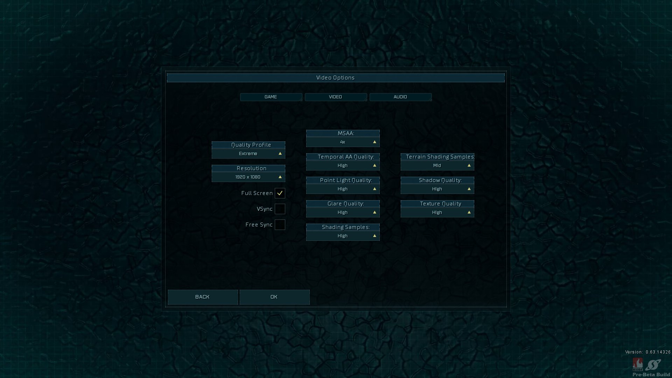Click the Quality Profile dropdown arrow icon

280,154
